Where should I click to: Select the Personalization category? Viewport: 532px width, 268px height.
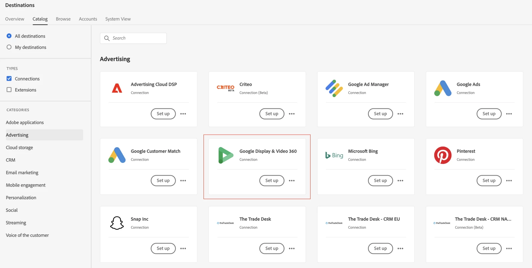click(21, 198)
